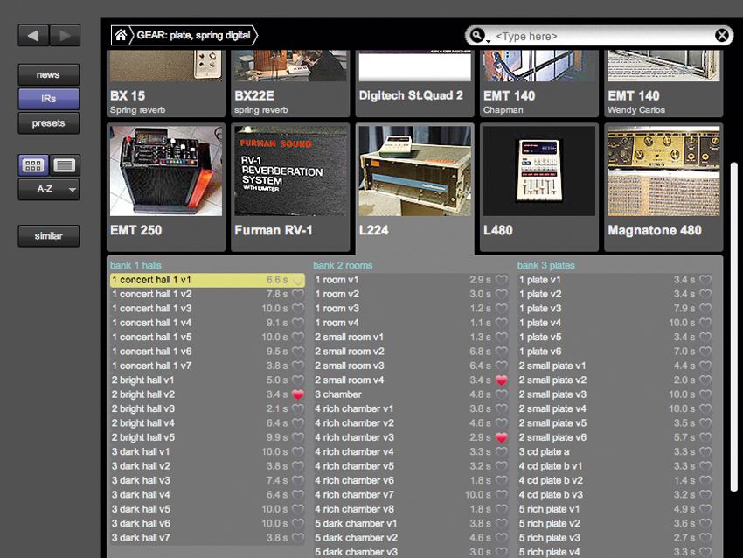
Task: Load impulse '2 small plate v3'
Action: pos(615,394)
